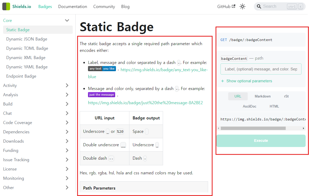
Task: Click the Path Parameters heading
Action: click(99, 188)
